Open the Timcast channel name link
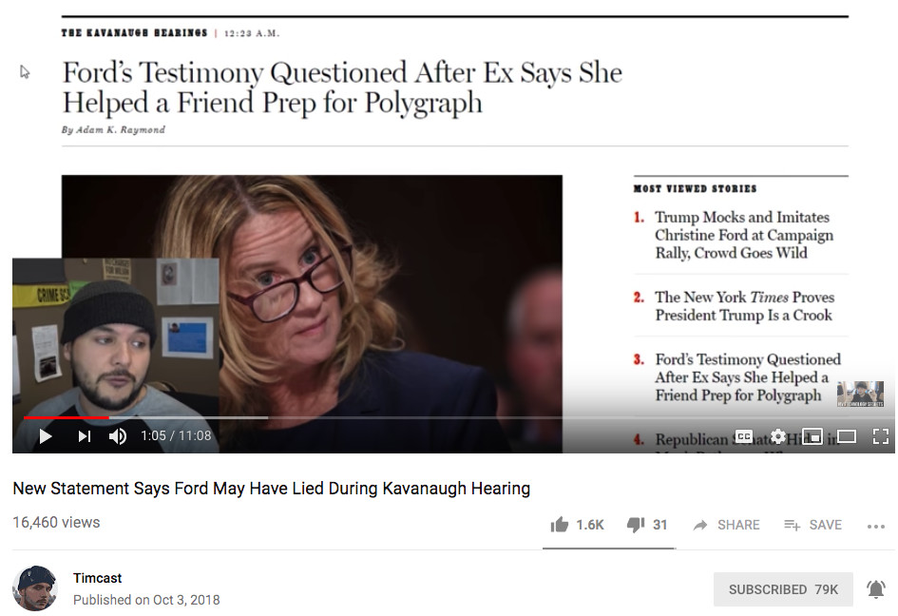This screenshot has width=898, height=616. coord(98,578)
